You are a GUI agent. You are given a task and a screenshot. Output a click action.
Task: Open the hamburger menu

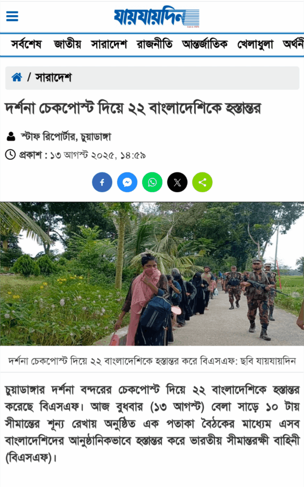12,16
